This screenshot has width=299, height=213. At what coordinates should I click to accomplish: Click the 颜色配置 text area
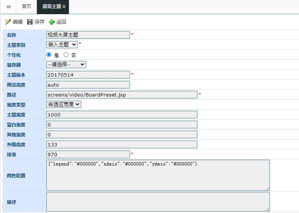tap(158, 175)
